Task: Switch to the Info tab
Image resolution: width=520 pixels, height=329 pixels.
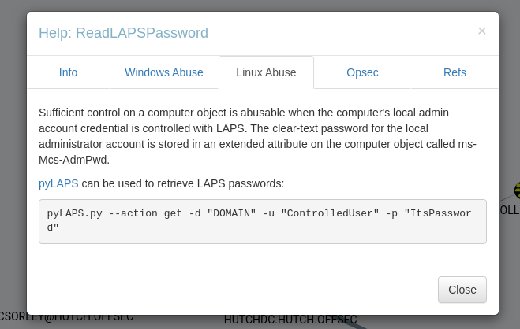Action: click(x=68, y=72)
